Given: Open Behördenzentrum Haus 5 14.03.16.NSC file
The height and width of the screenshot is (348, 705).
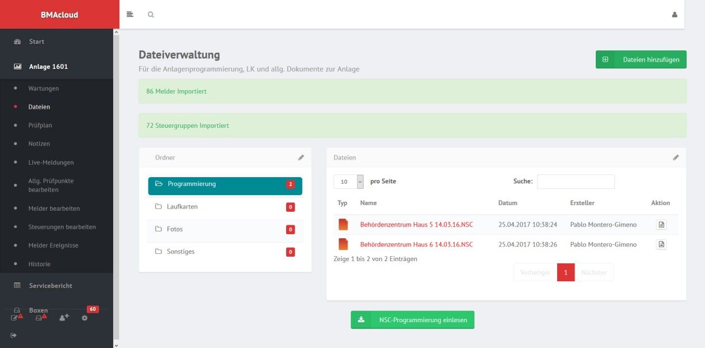Looking at the screenshot, I should [x=417, y=225].
